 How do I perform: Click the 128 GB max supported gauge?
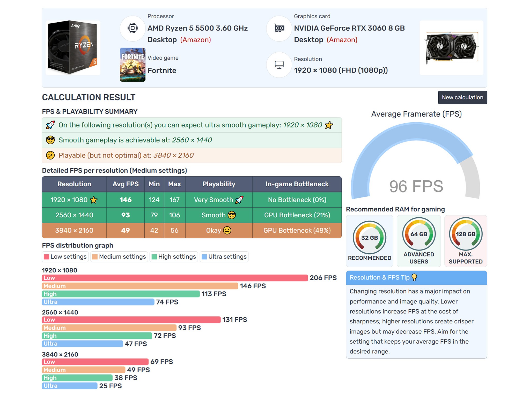[x=465, y=234]
